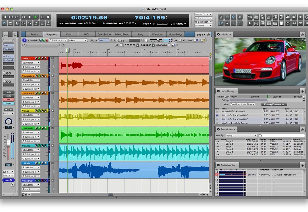Toggle the rec button in channel strip
Image resolution: width=308 pixels, height=212 pixels.
click(9, 100)
